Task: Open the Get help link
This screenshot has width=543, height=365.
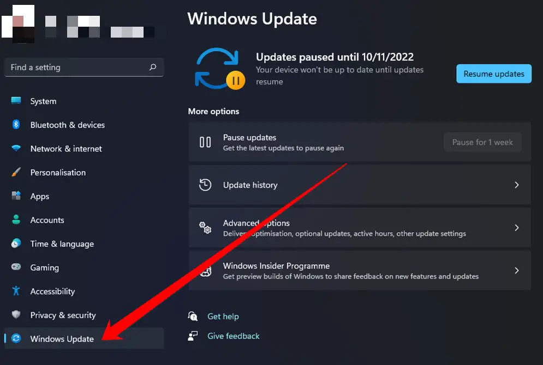Action: click(x=223, y=317)
